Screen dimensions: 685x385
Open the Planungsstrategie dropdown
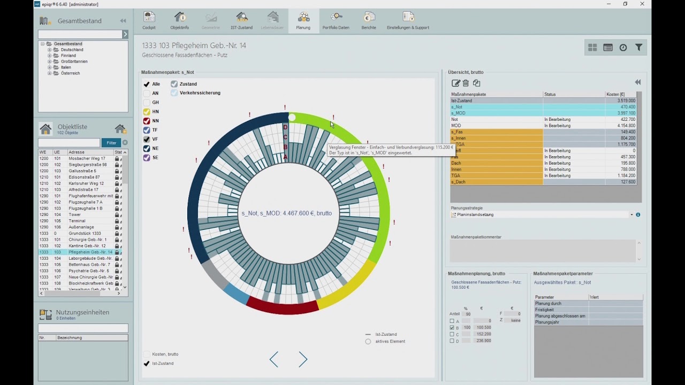[631, 215]
